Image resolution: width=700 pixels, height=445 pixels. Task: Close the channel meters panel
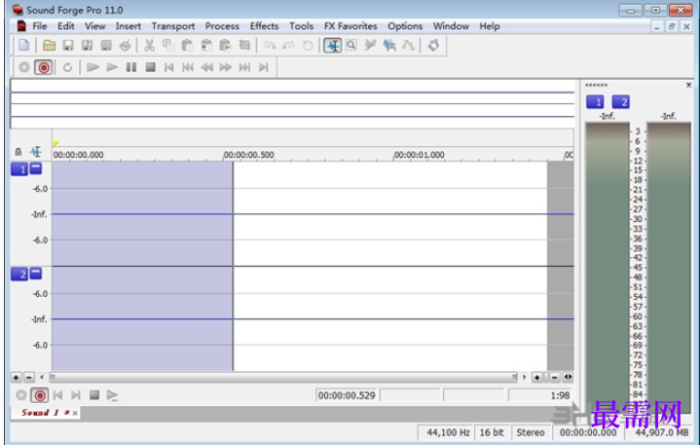tap(689, 85)
